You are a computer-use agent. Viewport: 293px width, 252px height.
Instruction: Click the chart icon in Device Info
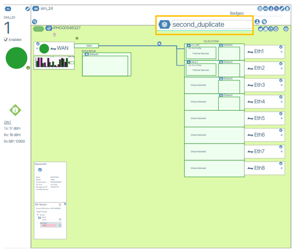(40, 170)
